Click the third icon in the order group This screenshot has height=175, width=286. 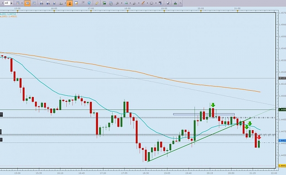click(x=54, y=3)
